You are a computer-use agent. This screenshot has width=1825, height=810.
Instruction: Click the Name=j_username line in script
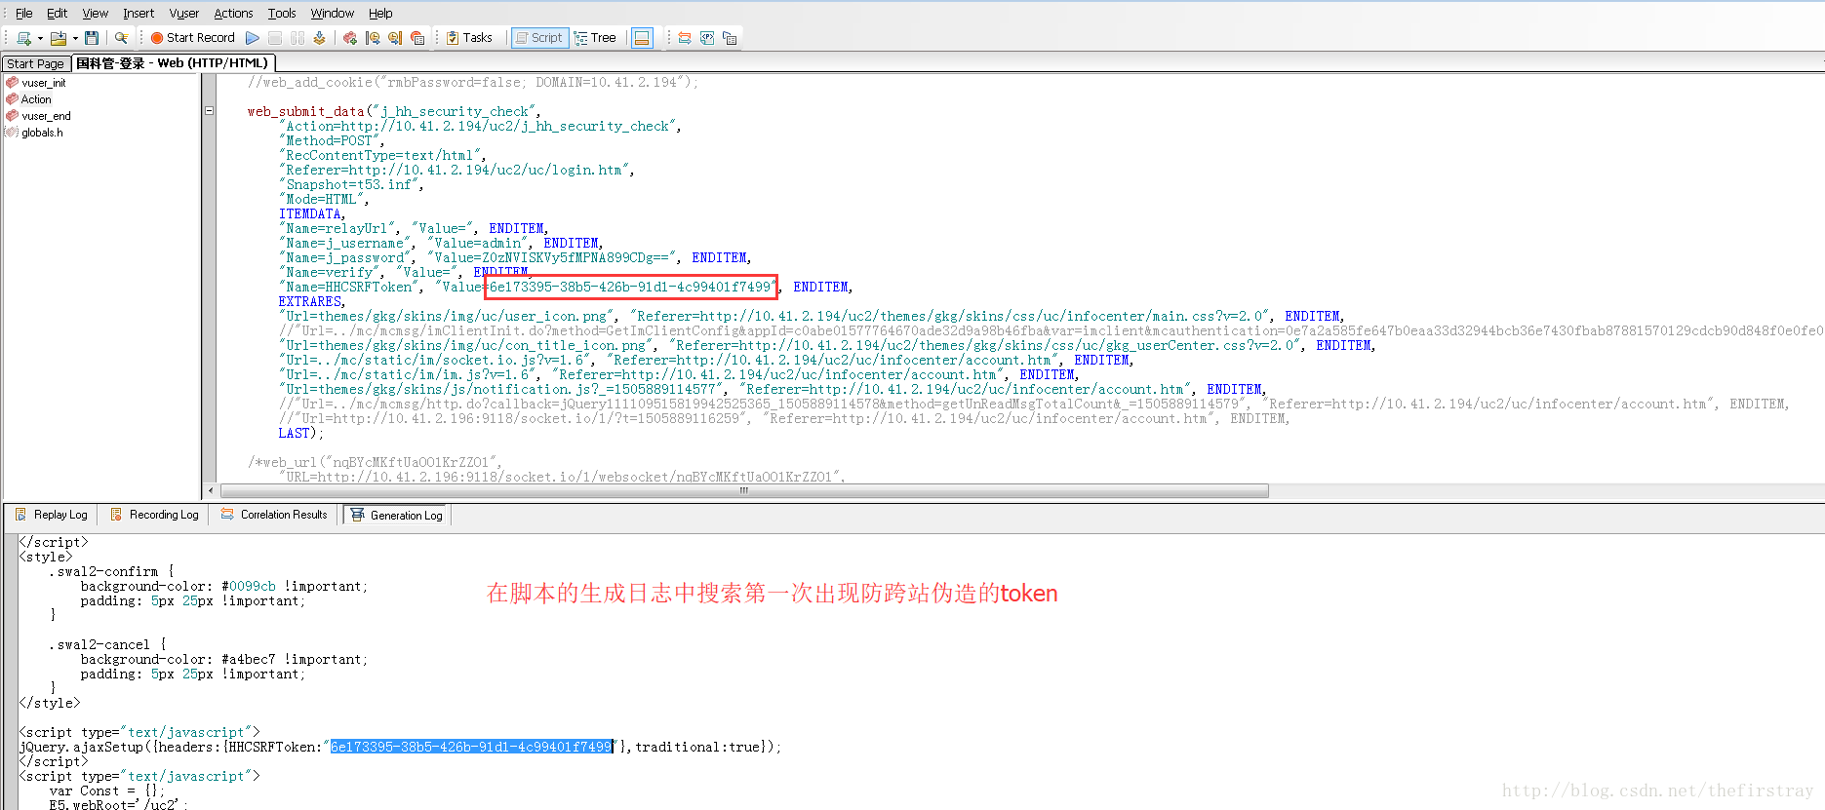pyautogui.click(x=441, y=243)
